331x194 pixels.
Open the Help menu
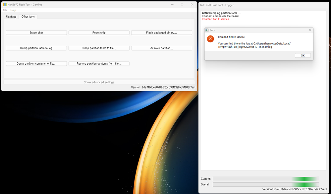(13, 10)
